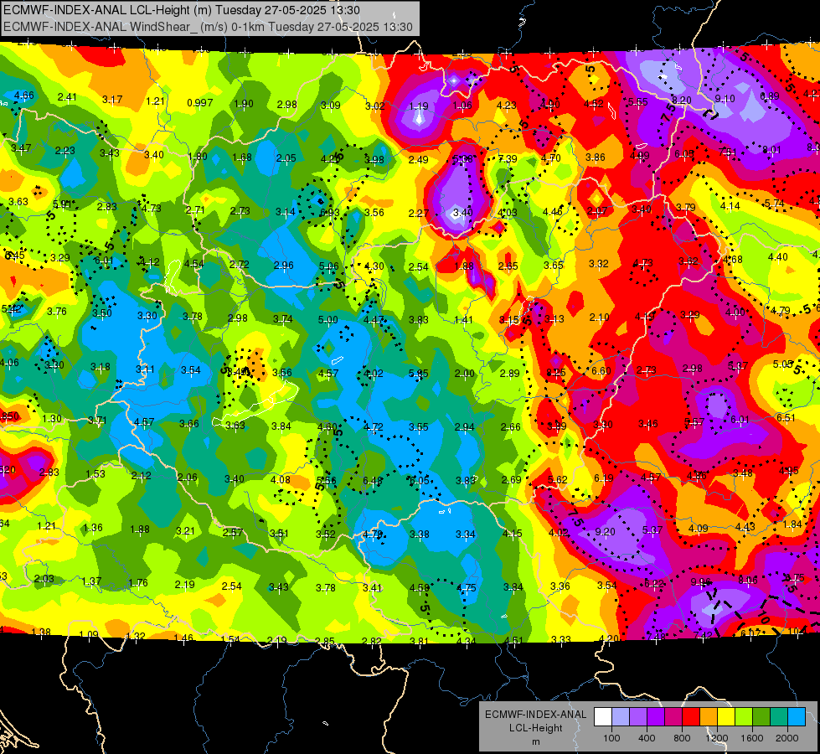Click the WindShear 0-1km title line

coord(208,27)
